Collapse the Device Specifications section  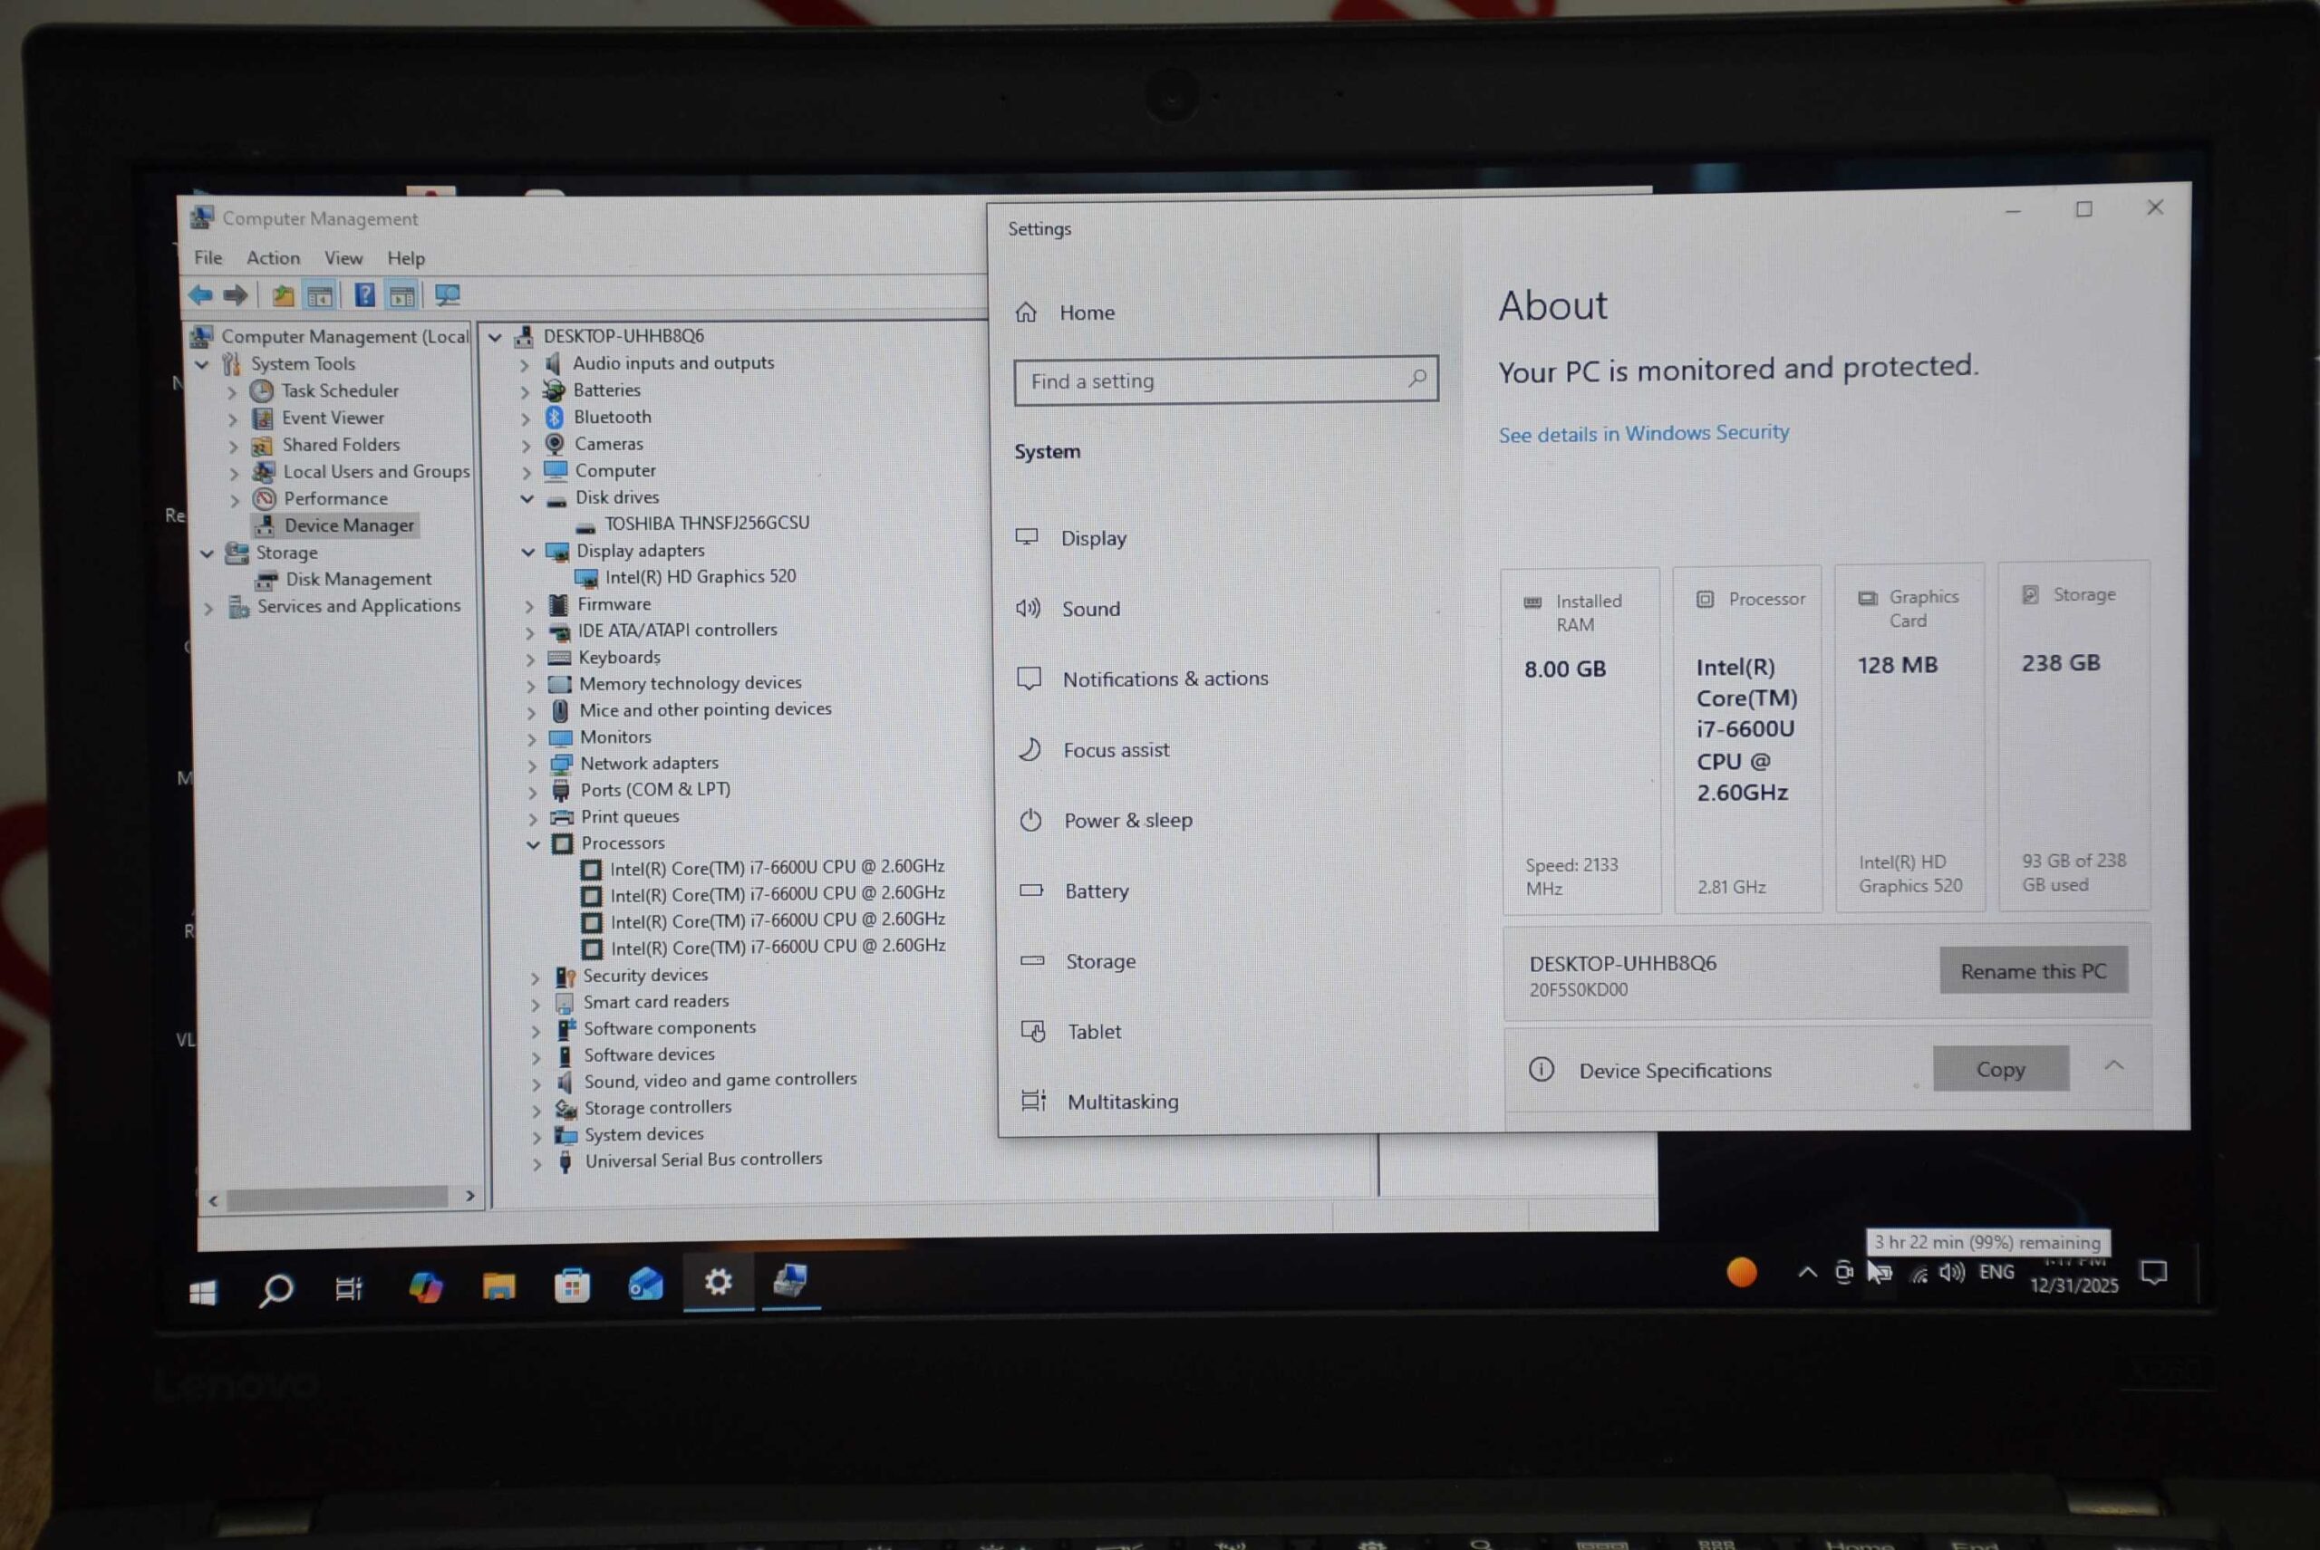coord(2113,1065)
